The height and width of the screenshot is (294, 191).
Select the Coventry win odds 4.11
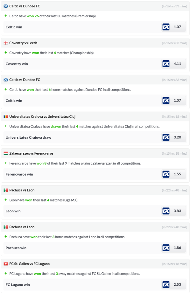click(x=177, y=64)
